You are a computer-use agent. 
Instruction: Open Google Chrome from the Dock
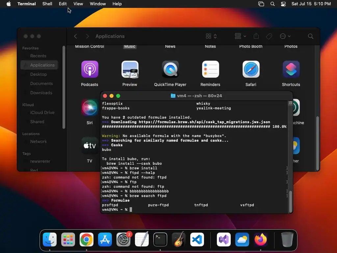click(x=87, y=239)
